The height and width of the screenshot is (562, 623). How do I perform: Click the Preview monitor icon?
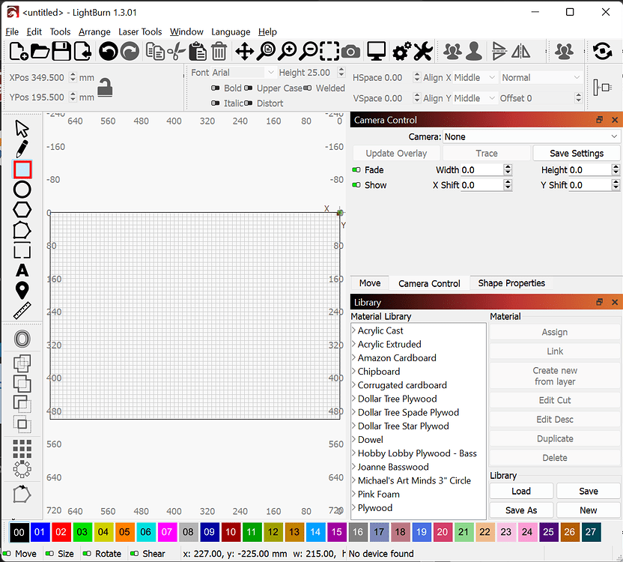tap(376, 52)
